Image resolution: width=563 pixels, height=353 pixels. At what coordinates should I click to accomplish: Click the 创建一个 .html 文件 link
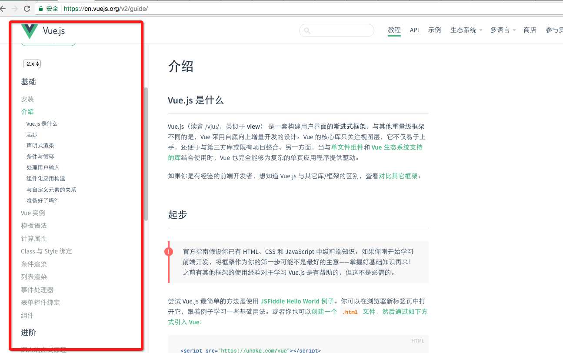(369, 312)
